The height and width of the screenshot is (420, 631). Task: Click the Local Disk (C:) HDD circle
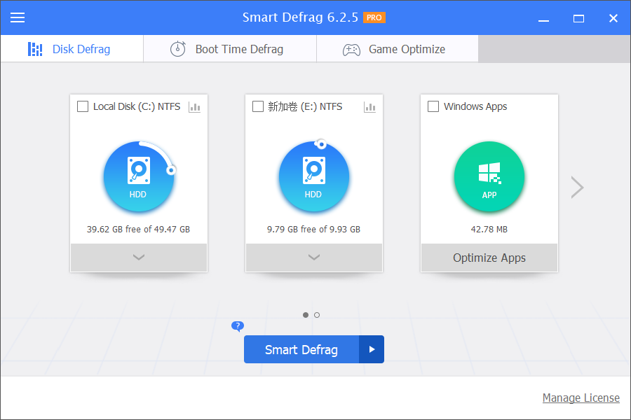[138, 176]
